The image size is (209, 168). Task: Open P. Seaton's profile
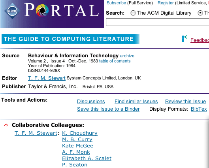coord(75,165)
